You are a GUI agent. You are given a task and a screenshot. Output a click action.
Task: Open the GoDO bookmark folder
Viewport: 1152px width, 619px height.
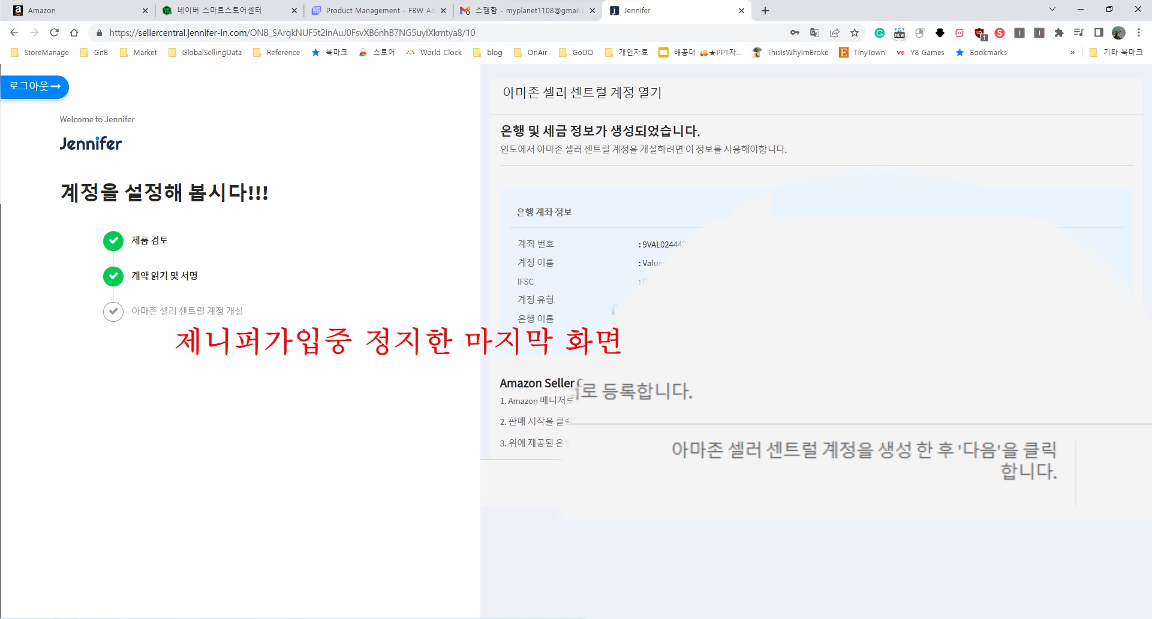click(576, 53)
